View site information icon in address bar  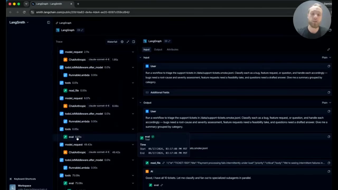click(x=32, y=12)
